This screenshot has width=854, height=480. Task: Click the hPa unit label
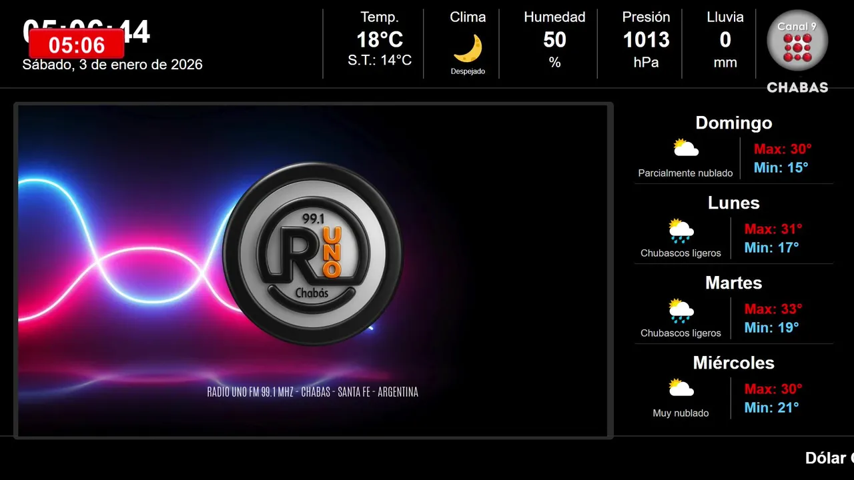tap(646, 63)
